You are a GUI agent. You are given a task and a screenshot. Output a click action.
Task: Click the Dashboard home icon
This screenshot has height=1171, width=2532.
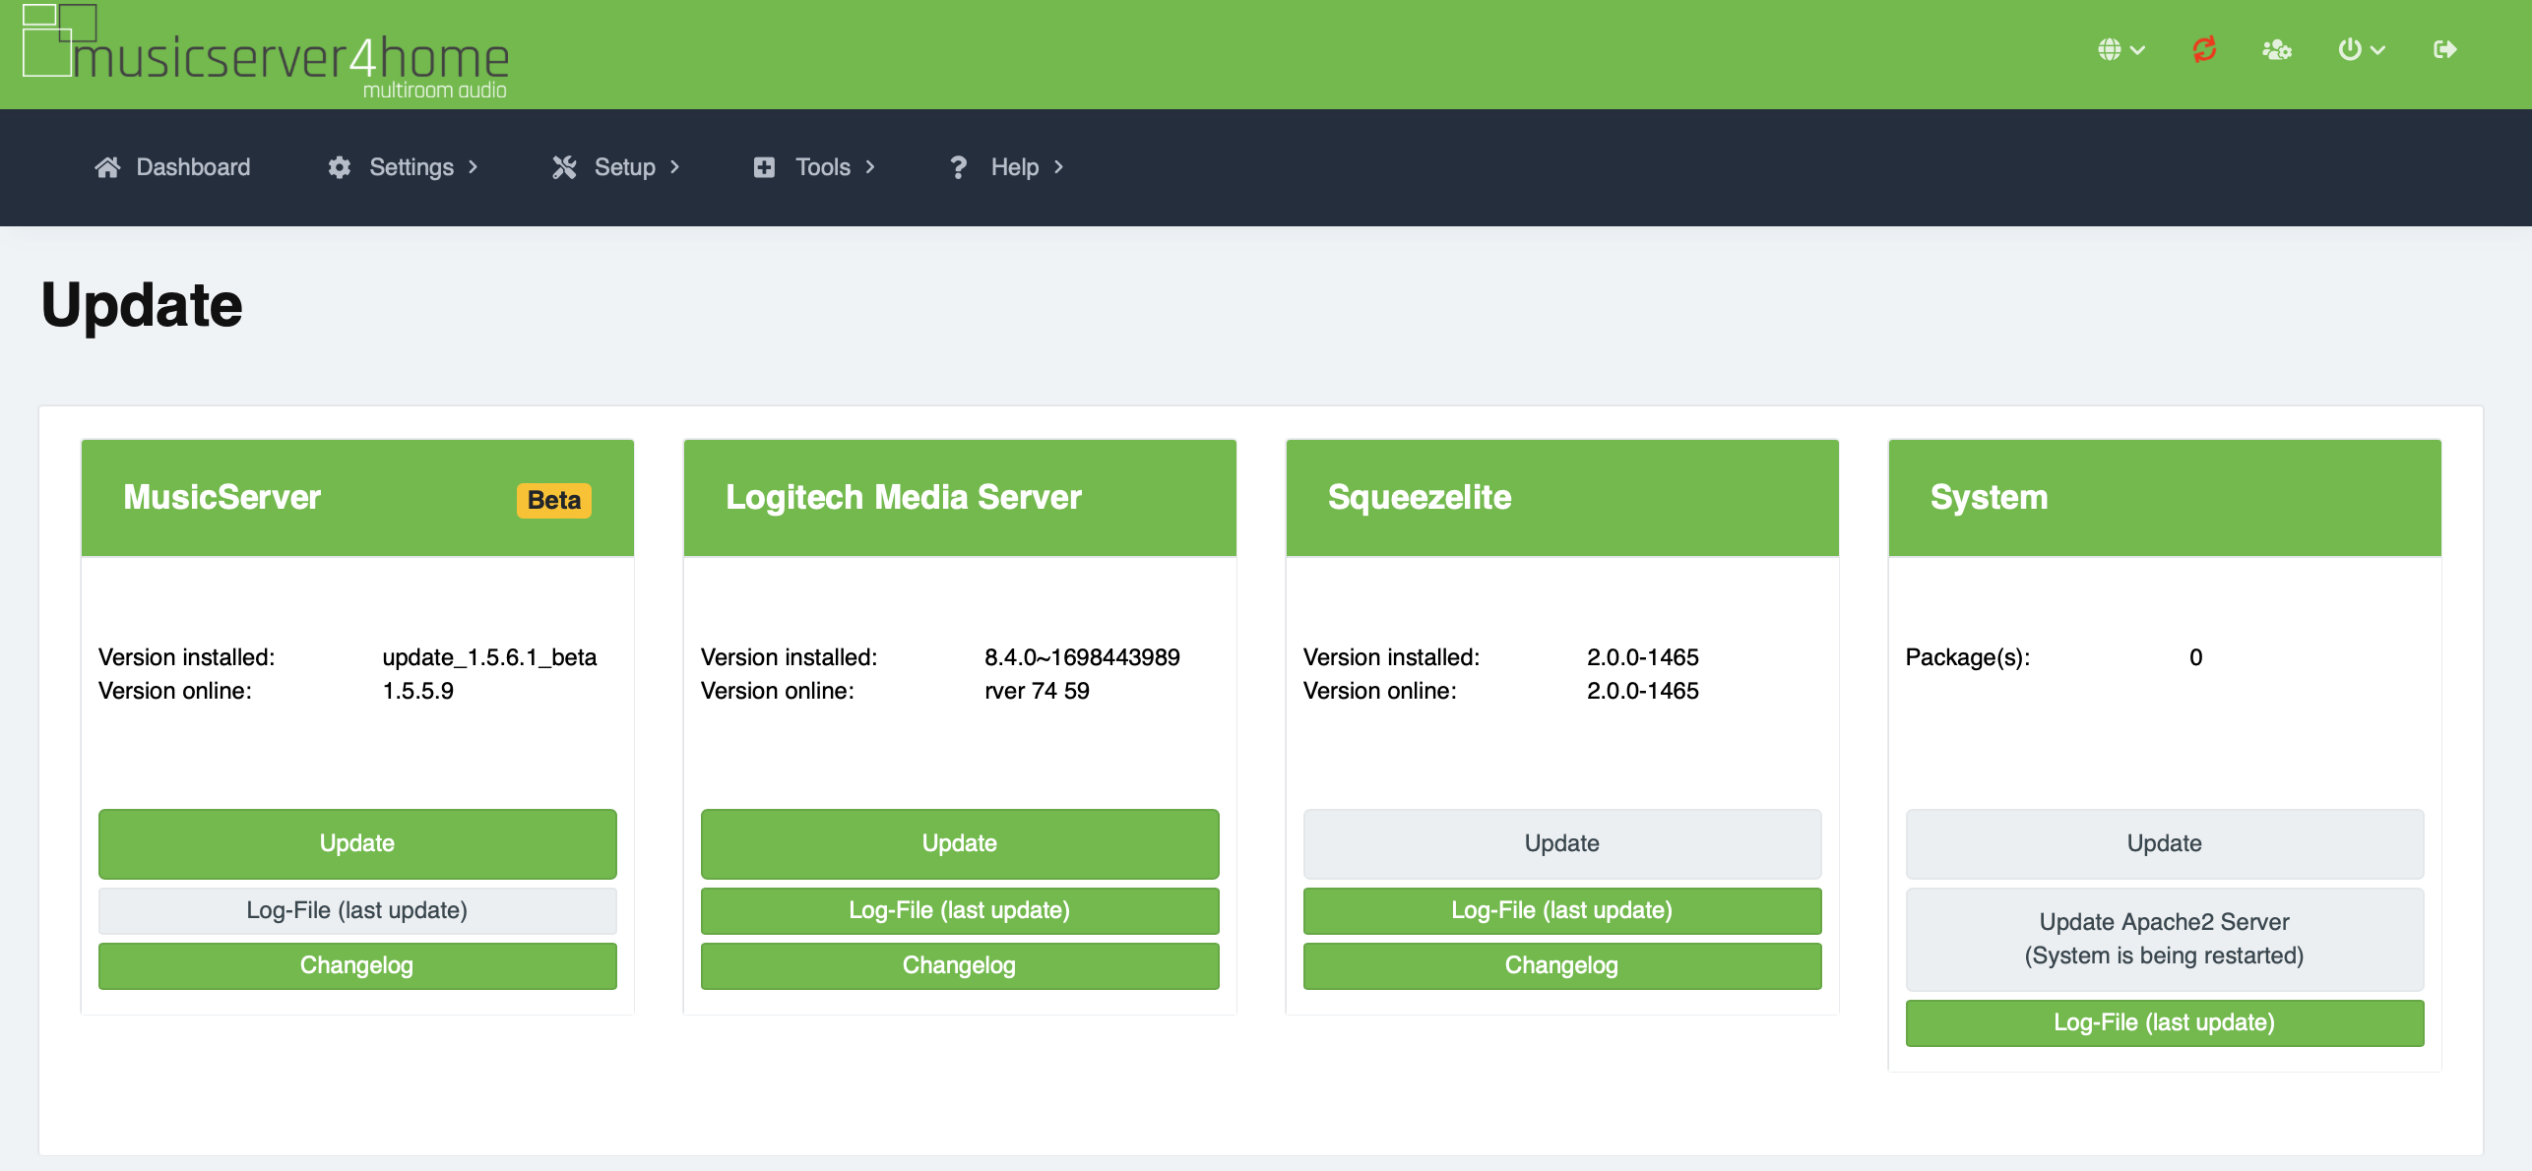coord(107,167)
